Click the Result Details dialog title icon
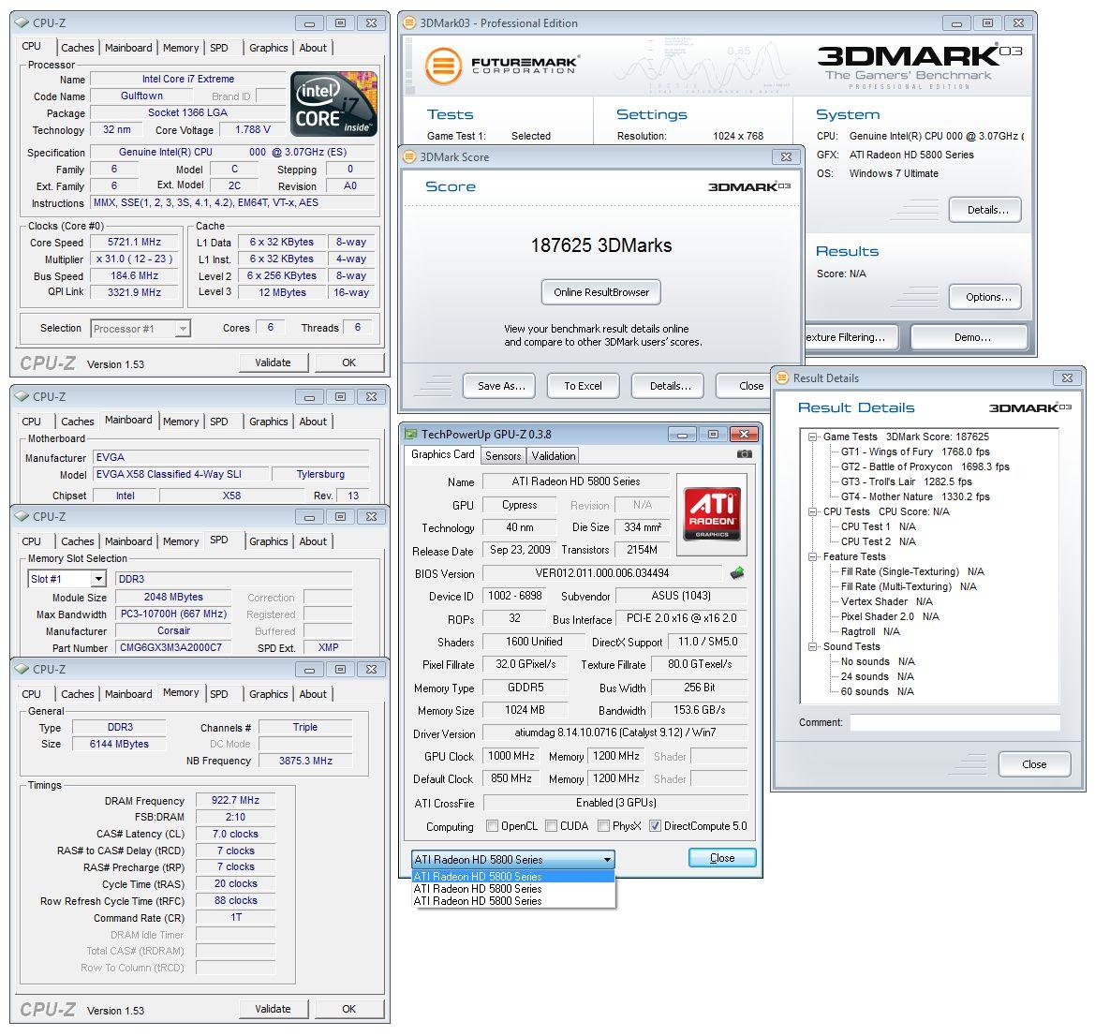Screen dimensions: 1095x1036 pos(782,377)
